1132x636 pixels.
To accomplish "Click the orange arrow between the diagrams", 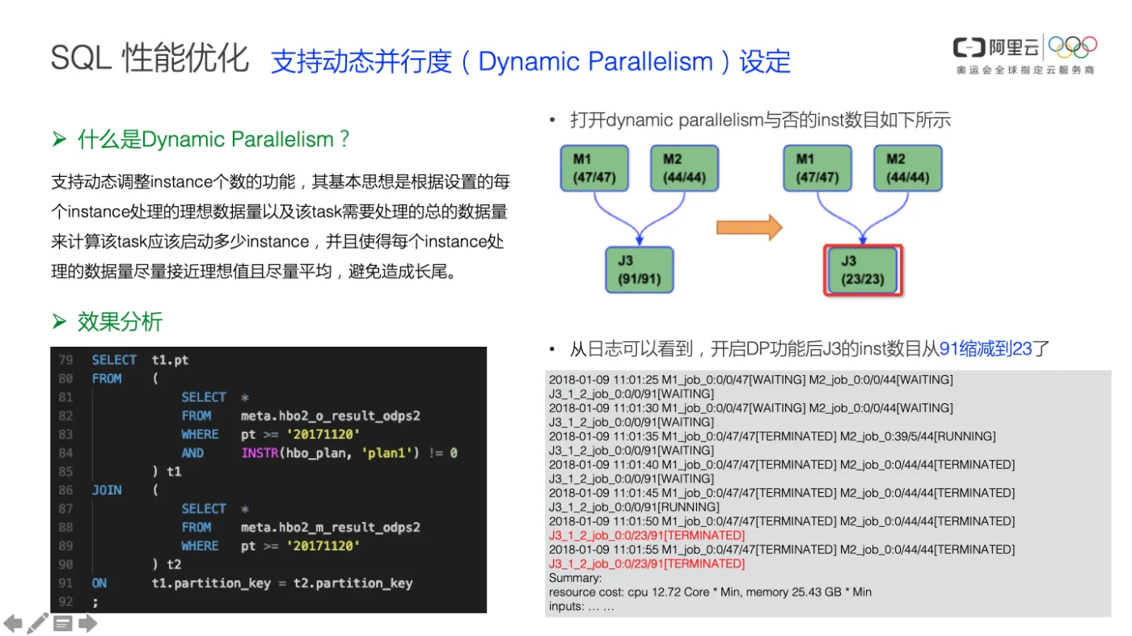I will (x=750, y=228).
